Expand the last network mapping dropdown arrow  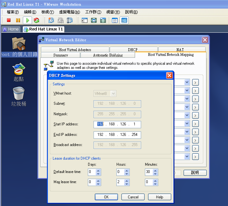coord(187,157)
